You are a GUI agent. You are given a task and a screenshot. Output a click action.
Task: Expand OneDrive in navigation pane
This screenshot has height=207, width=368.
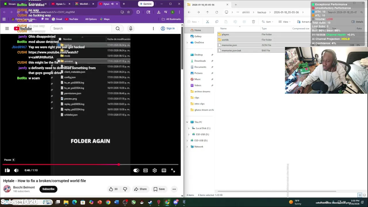point(187,43)
